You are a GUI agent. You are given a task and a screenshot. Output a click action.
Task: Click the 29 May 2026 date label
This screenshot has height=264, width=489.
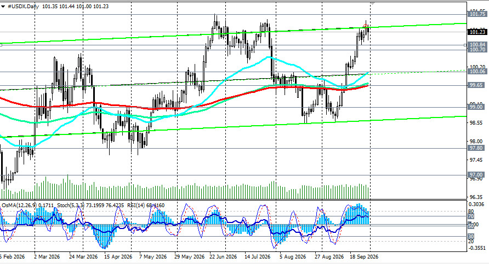click(x=190, y=257)
